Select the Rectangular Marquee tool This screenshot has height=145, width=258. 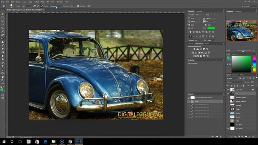(x=2, y=17)
